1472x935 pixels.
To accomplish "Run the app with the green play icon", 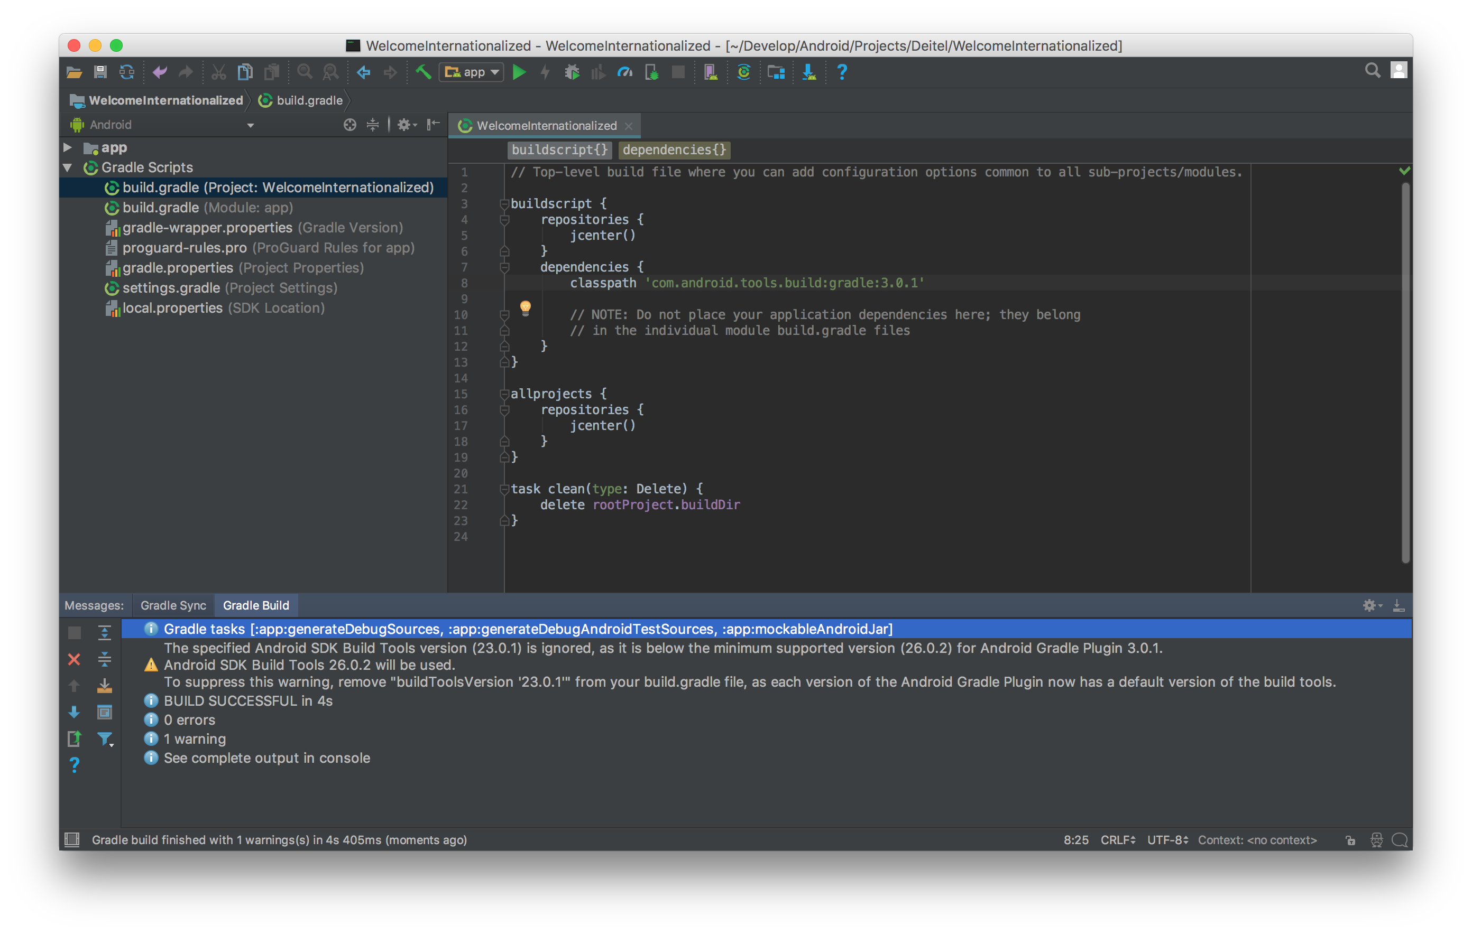I will pyautogui.click(x=519, y=73).
